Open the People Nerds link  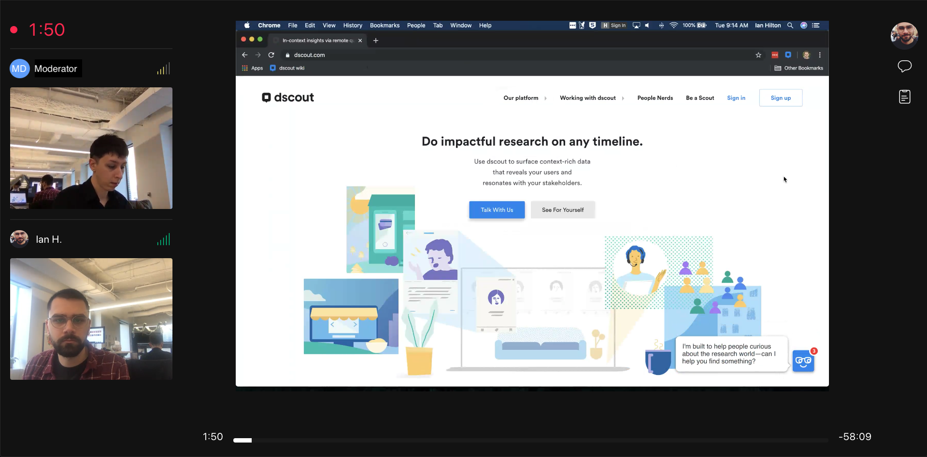655,98
